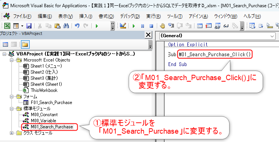
Task: Click the Copy toolbar icon
Action: (x=48, y=26)
